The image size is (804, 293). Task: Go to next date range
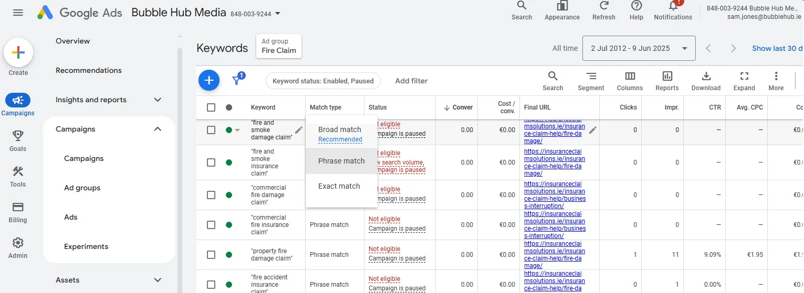pos(734,48)
